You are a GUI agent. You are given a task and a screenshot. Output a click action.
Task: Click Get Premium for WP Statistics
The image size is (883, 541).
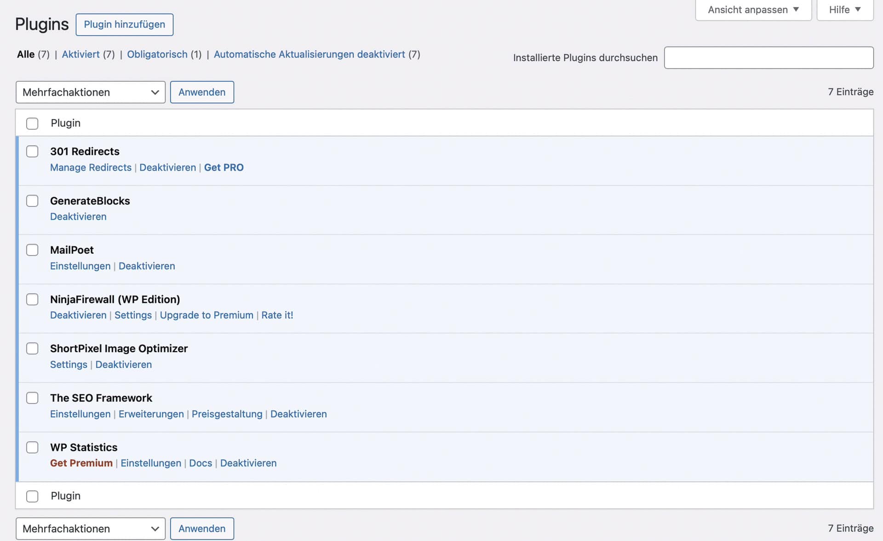81,463
